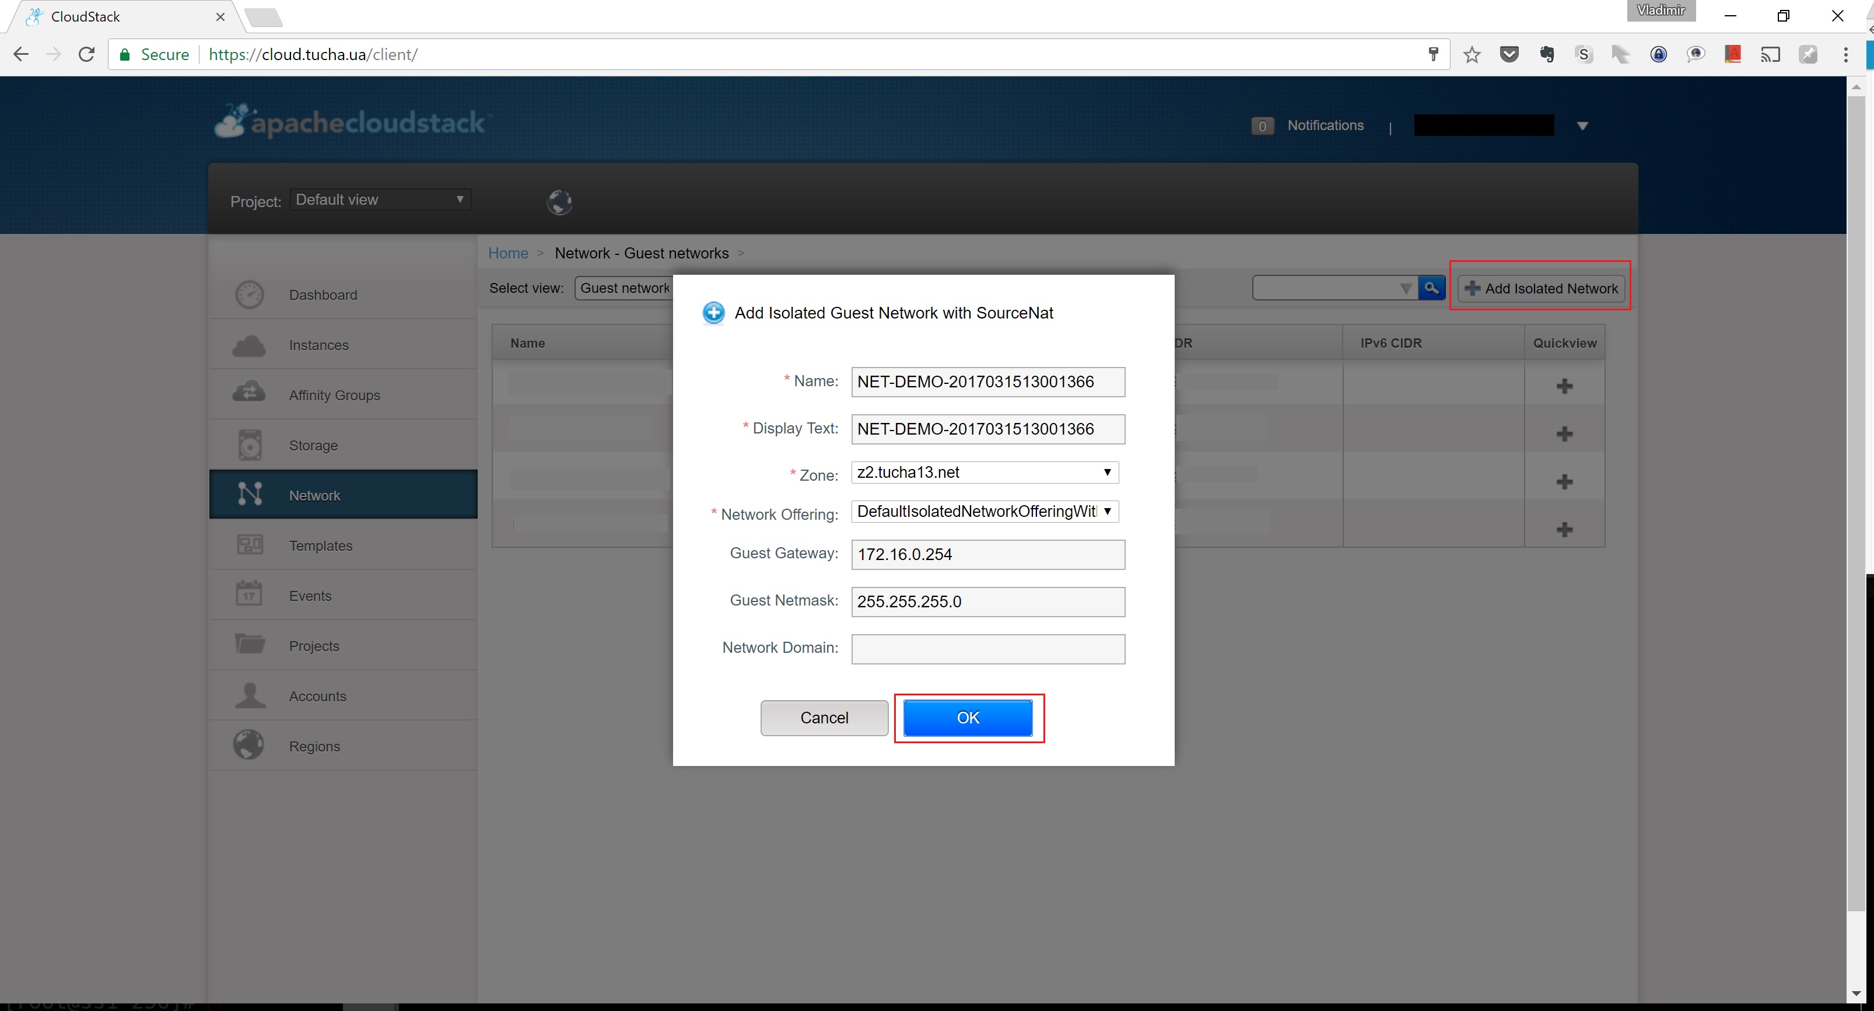Image resolution: width=1874 pixels, height=1011 pixels.
Task: Open quickview plus for third network row
Action: 1564,481
